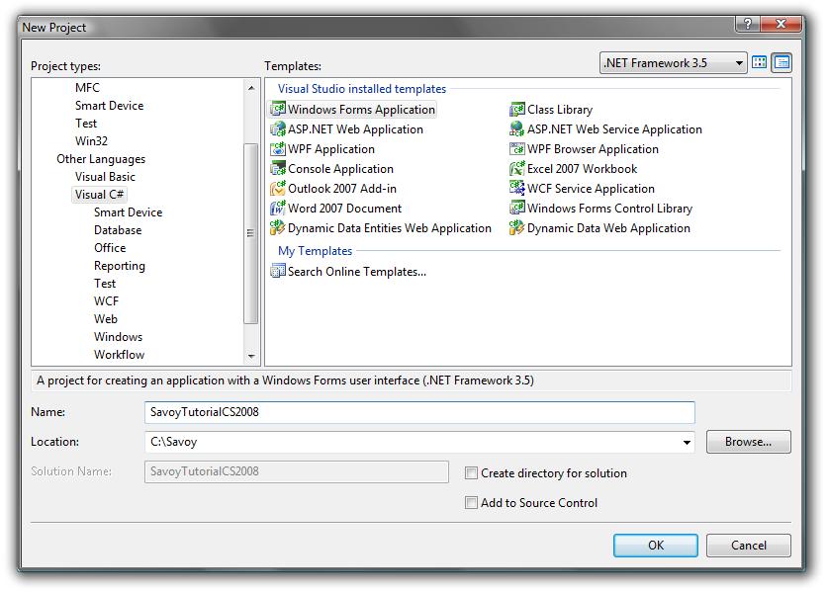Select the WPF Browser Application template icon
Screen dimensions: 828x592
pos(517,149)
